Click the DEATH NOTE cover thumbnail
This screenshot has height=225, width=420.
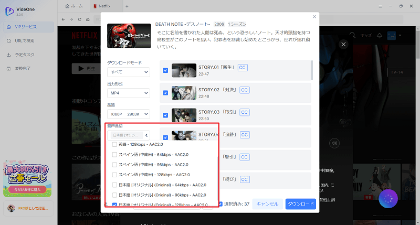(129, 36)
